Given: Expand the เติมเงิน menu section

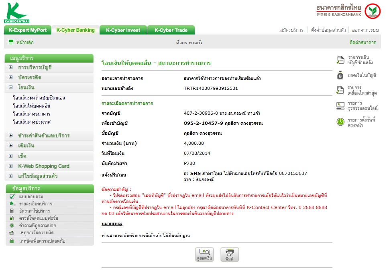Looking at the screenshot, I should [x=11, y=146].
